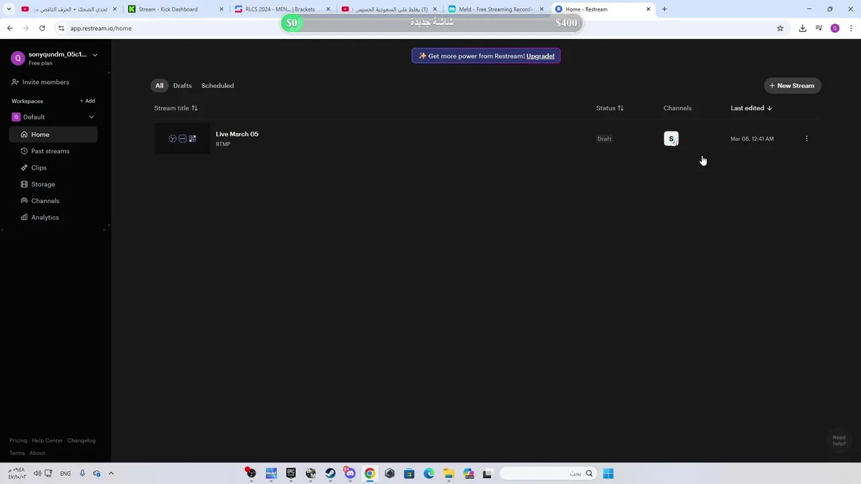Open Discord from the taskbar
Image resolution: width=861 pixels, height=484 pixels.
click(x=350, y=473)
